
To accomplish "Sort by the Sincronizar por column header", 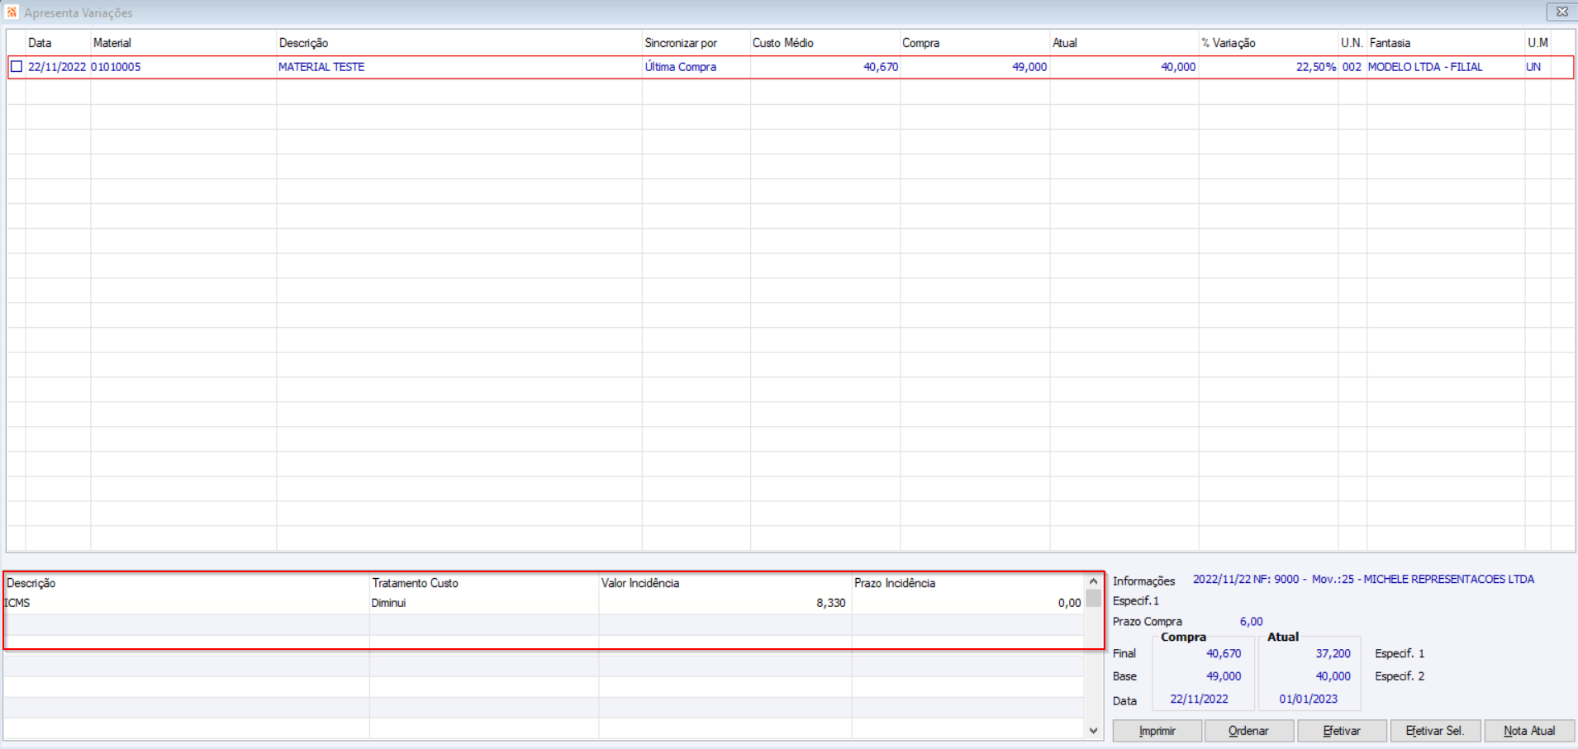I will (696, 43).
